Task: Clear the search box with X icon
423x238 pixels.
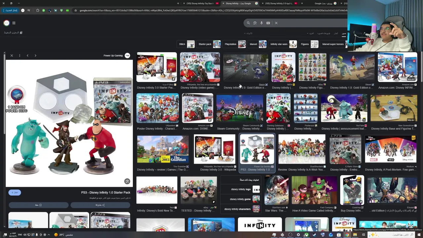Action: tap(276, 23)
